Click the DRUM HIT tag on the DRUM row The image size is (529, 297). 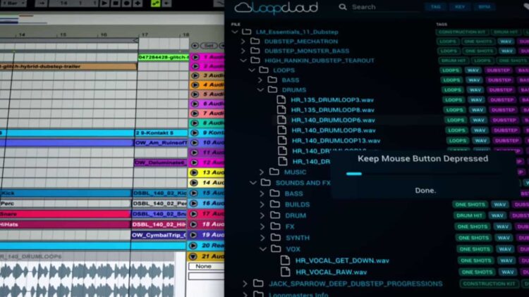point(469,215)
